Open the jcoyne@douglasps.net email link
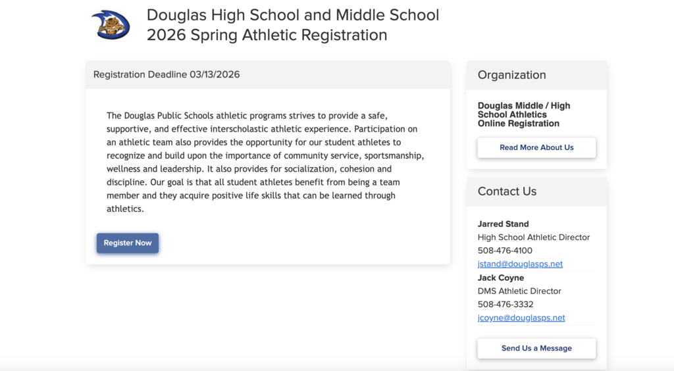674x371 pixels. tap(521, 318)
